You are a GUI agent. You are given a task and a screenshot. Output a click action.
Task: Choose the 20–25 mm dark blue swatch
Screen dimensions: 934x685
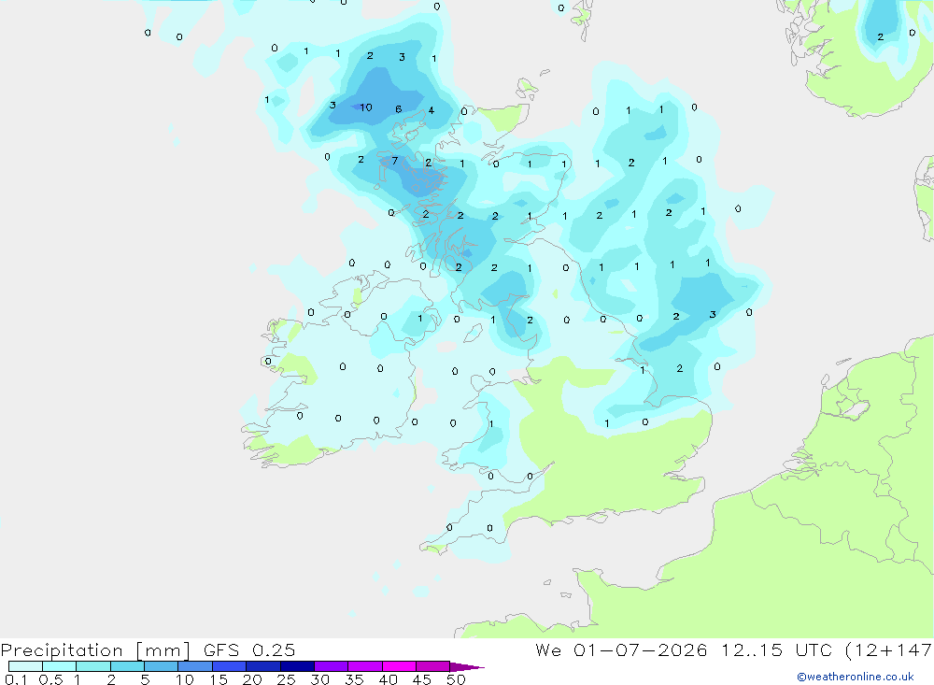click(x=263, y=666)
